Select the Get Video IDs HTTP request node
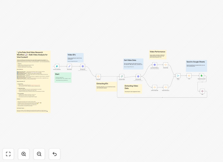Viewport: 223px width, 162px height. [x=82, y=66]
